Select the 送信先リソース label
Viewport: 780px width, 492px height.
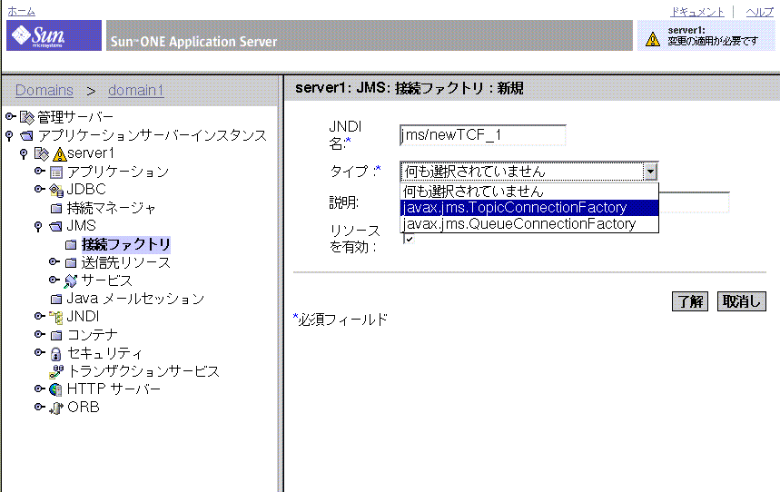[x=126, y=262]
